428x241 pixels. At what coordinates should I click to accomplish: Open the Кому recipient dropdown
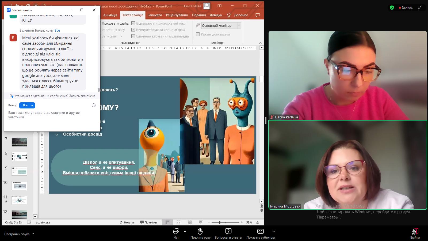click(27, 105)
